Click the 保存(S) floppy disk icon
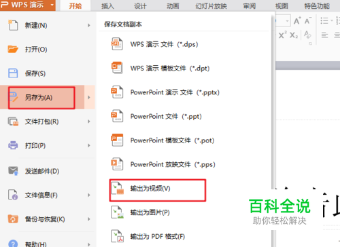340x247 pixels. pos(13,73)
